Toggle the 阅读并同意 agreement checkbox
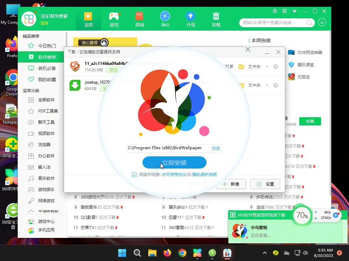Image resolution: width=349 pixels, height=261 pixels. (x=134, y=175)
